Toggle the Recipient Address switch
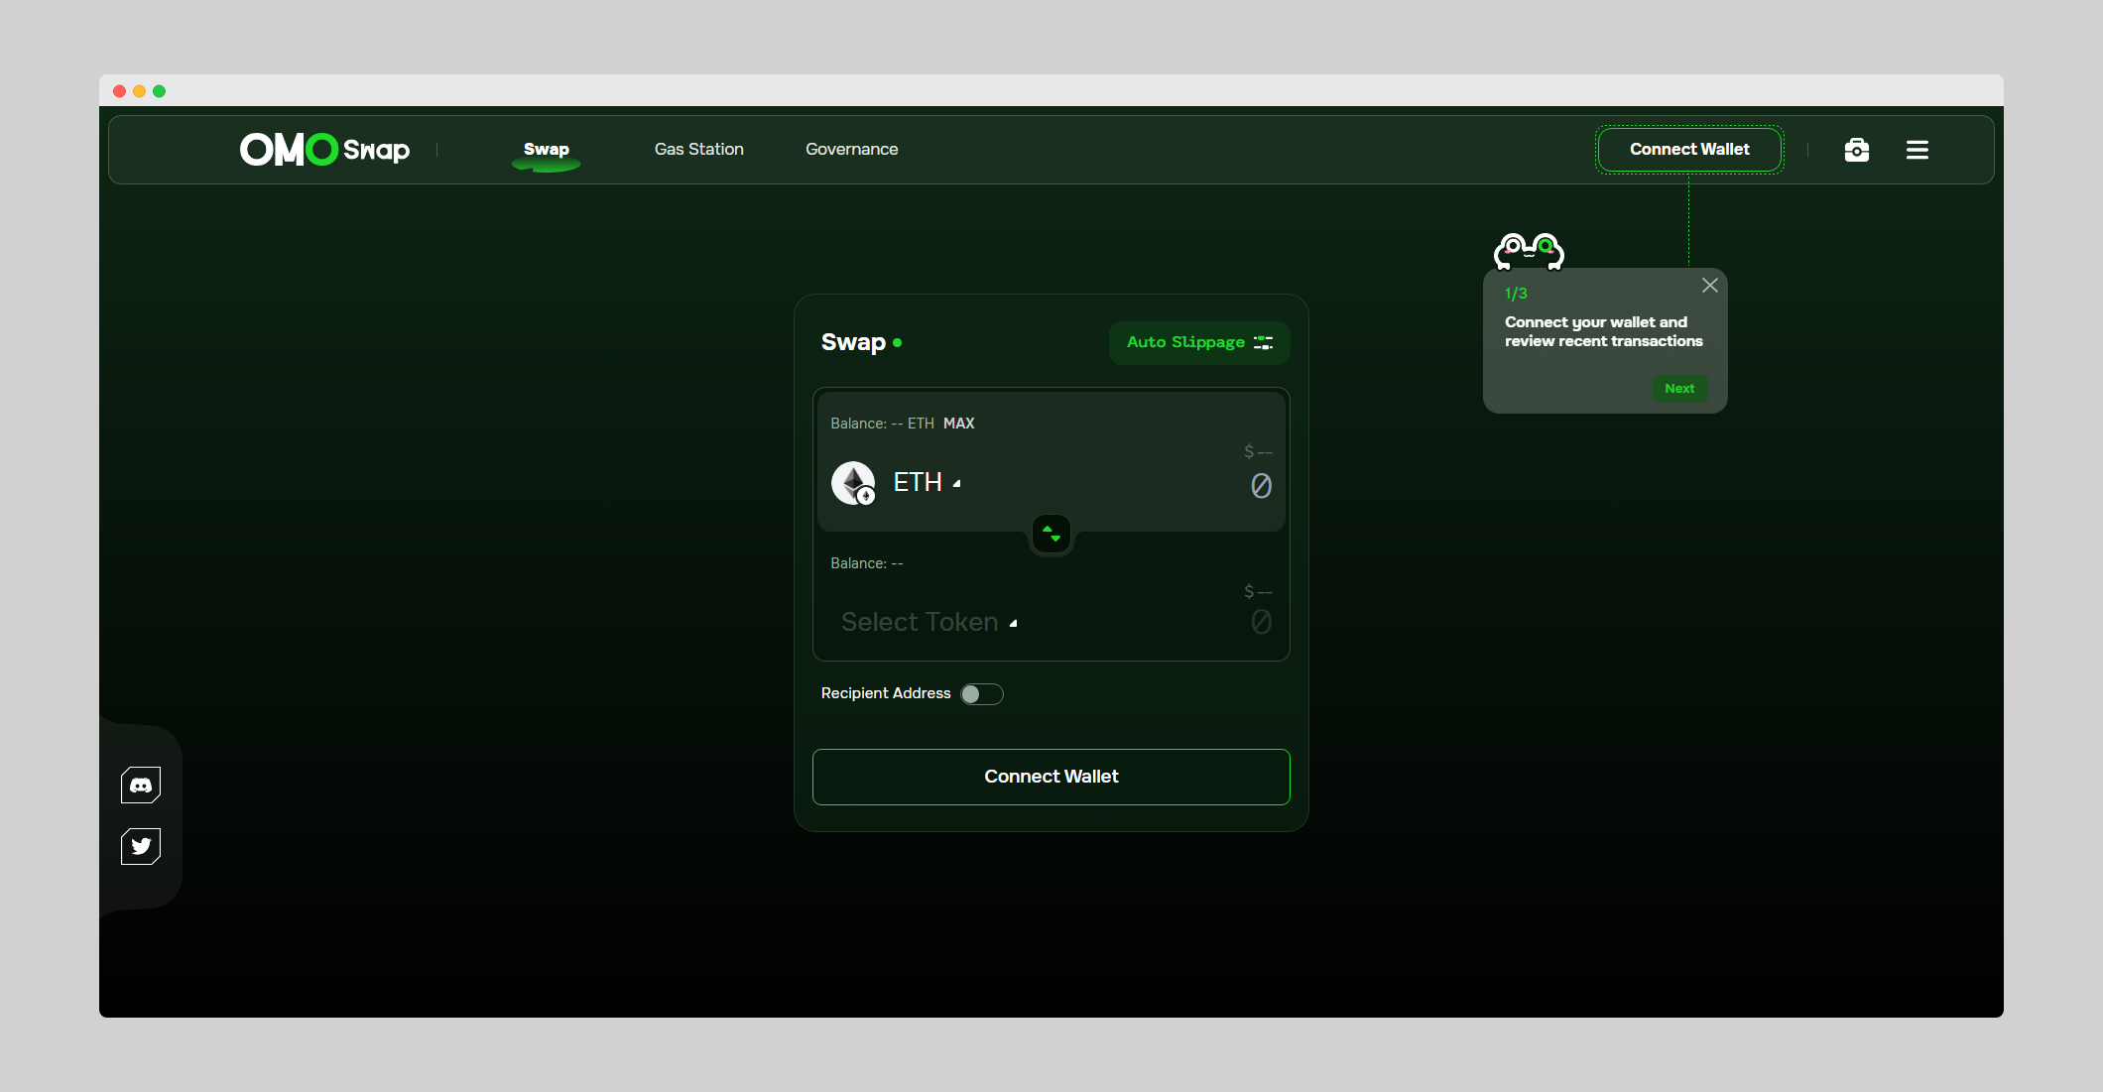Viewport: 2103px width, 1092px height. coord(982,694)
